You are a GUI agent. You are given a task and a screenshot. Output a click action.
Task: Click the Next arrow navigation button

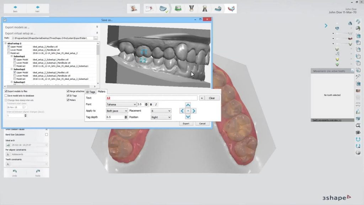pyautogui.click(x=37, y=8)
